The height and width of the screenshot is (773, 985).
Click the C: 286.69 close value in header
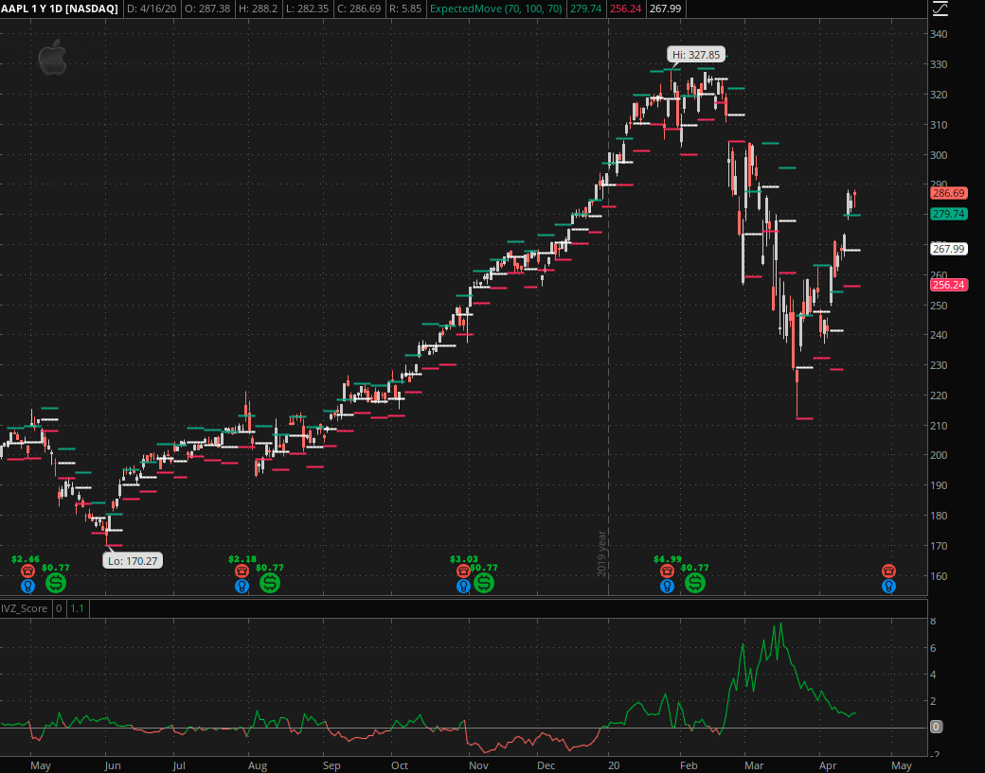tap(360, 9)
